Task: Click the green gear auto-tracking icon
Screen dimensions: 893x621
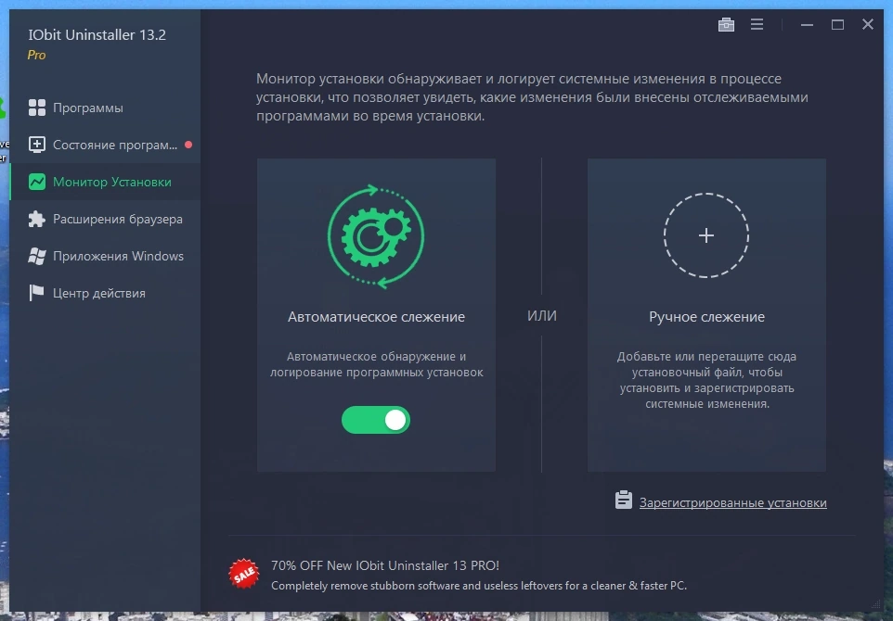Action: (376, 235)
